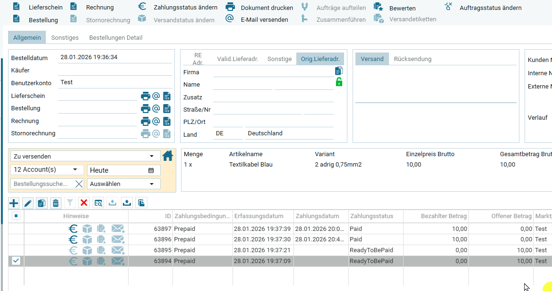
Task: Click the red X clear filter icon
Action: [84, 203]
